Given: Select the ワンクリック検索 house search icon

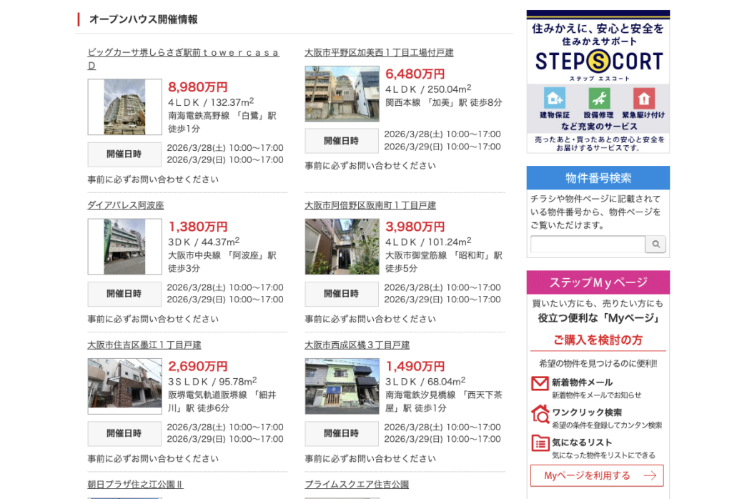Looking at the screenshot, I should (539, 412).
